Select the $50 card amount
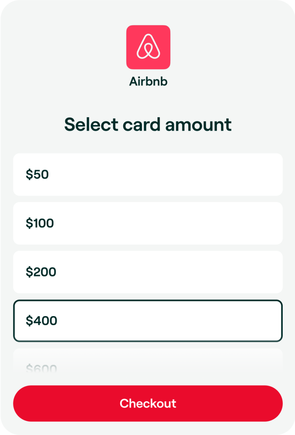This screenshot has height=435, width=295. [148, 175]
